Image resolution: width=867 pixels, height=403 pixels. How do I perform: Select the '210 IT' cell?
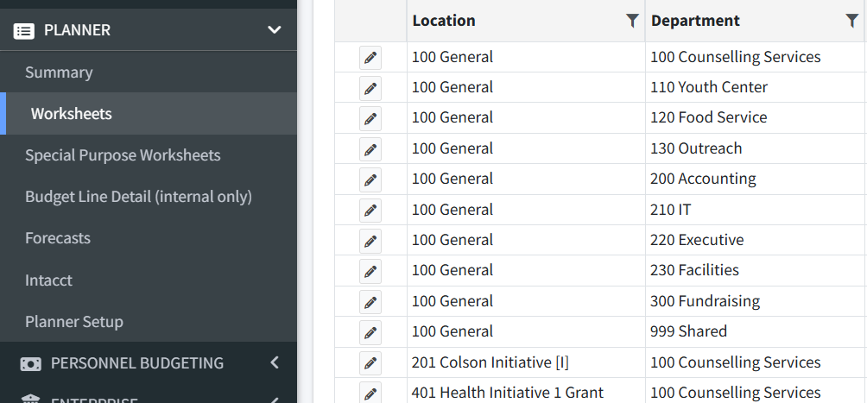[755, 210]
